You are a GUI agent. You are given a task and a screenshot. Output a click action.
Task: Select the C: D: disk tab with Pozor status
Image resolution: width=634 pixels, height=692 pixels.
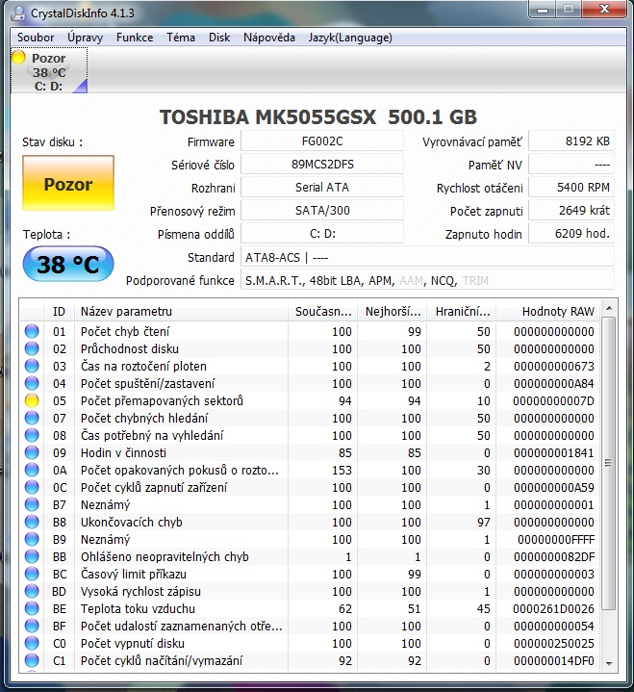tap(49, 71)
